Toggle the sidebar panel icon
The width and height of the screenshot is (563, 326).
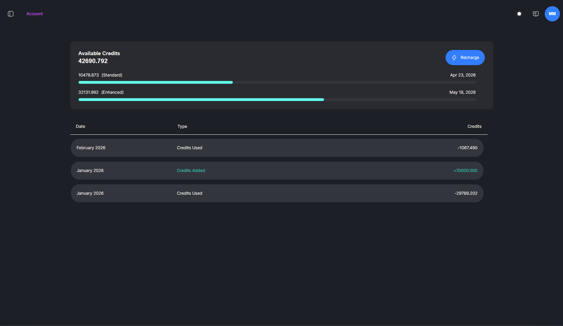point(11,14)
